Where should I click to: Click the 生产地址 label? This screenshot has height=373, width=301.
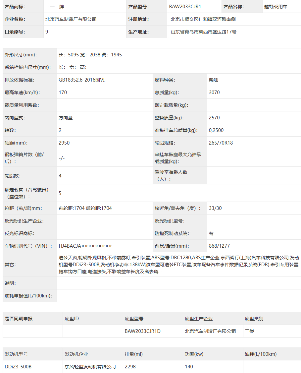(138, 32)
